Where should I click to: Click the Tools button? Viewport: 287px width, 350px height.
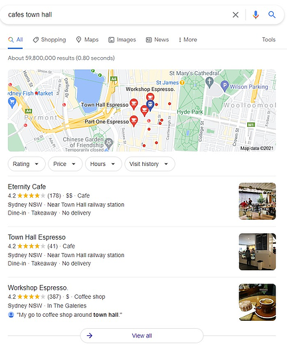[268, 40]
